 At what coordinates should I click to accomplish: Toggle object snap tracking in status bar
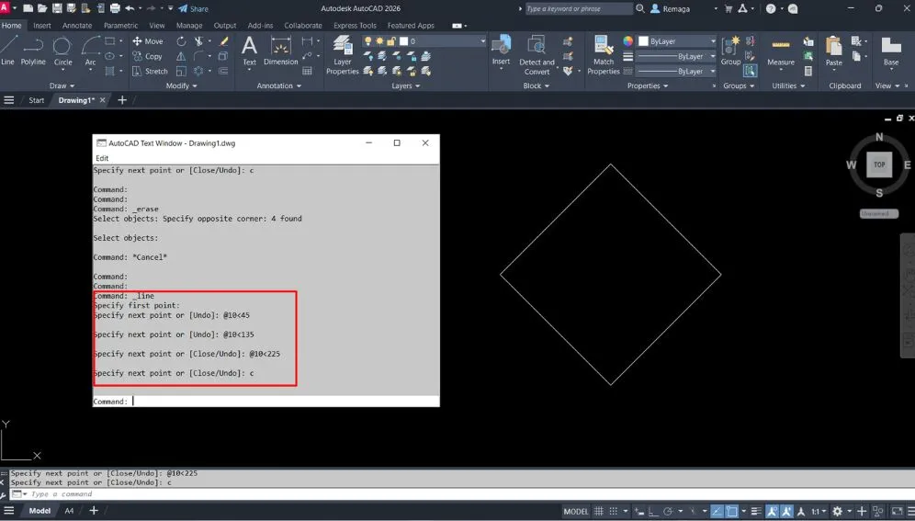[717, 511]
